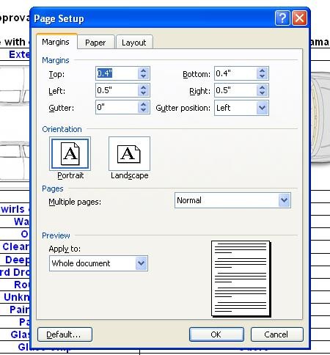Viewport: 330px width, 355px height.
Task: Increase the Bottom margin with up arrow
Action: 263,70
